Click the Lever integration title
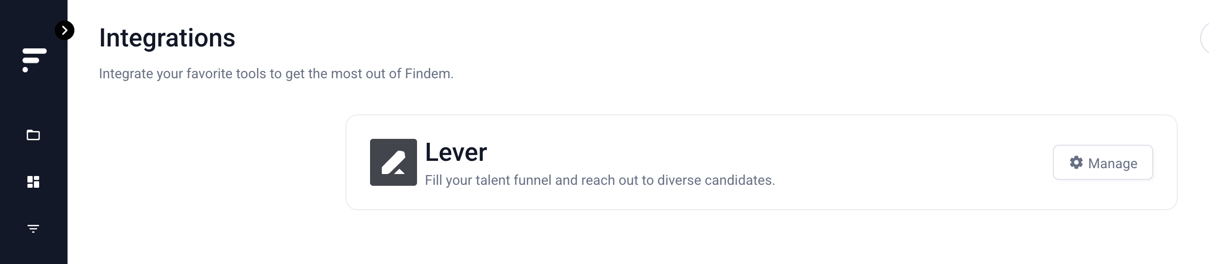This screenshot has width=1209, height=264. [x=456, y=152]
